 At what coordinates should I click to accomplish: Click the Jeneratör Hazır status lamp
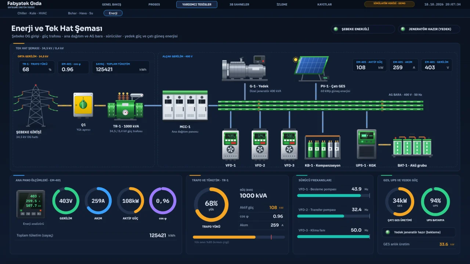403,29
